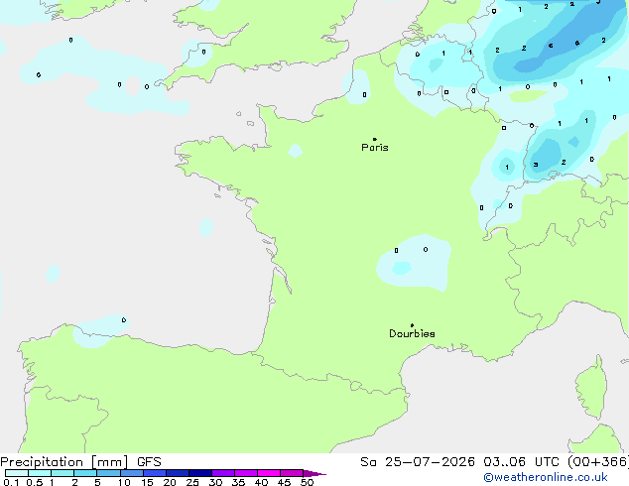Viewport: 629px width, 486px height.
Task: Click the 'Sa 25-07-2026 03..06 UTC' timestamp
Action: point(459,462)
